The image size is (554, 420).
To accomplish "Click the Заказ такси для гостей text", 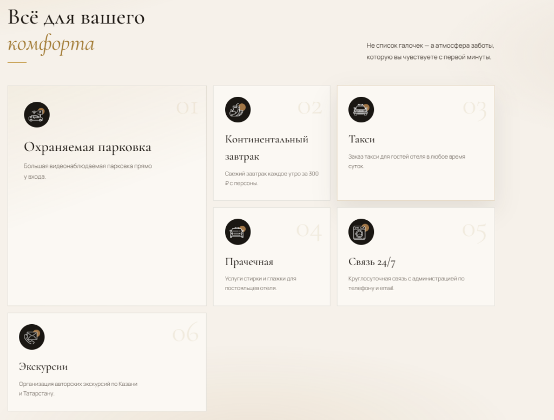I will 407,161.
